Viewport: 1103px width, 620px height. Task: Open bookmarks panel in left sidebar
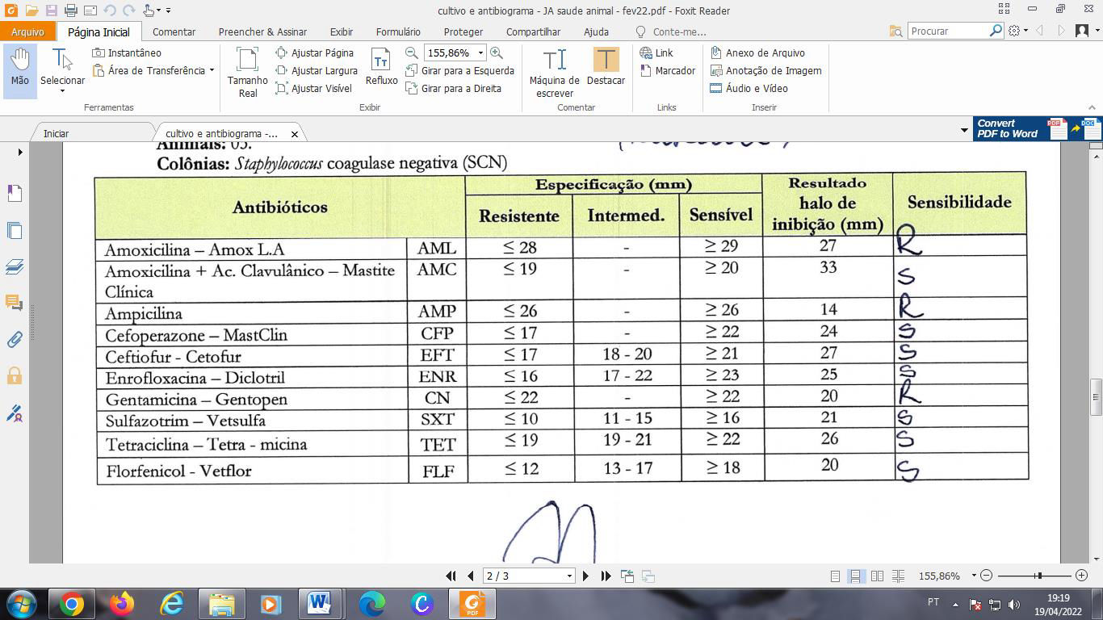point(15,193)
